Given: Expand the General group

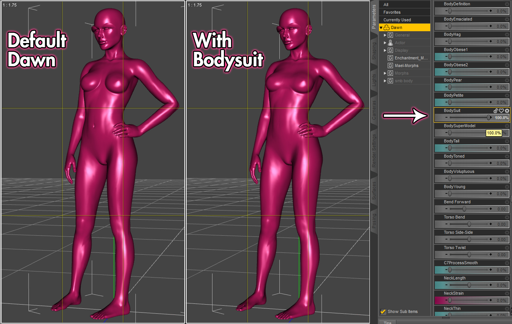Looking at the screenshot, I should pyautogui.click(x=385, y=35).
